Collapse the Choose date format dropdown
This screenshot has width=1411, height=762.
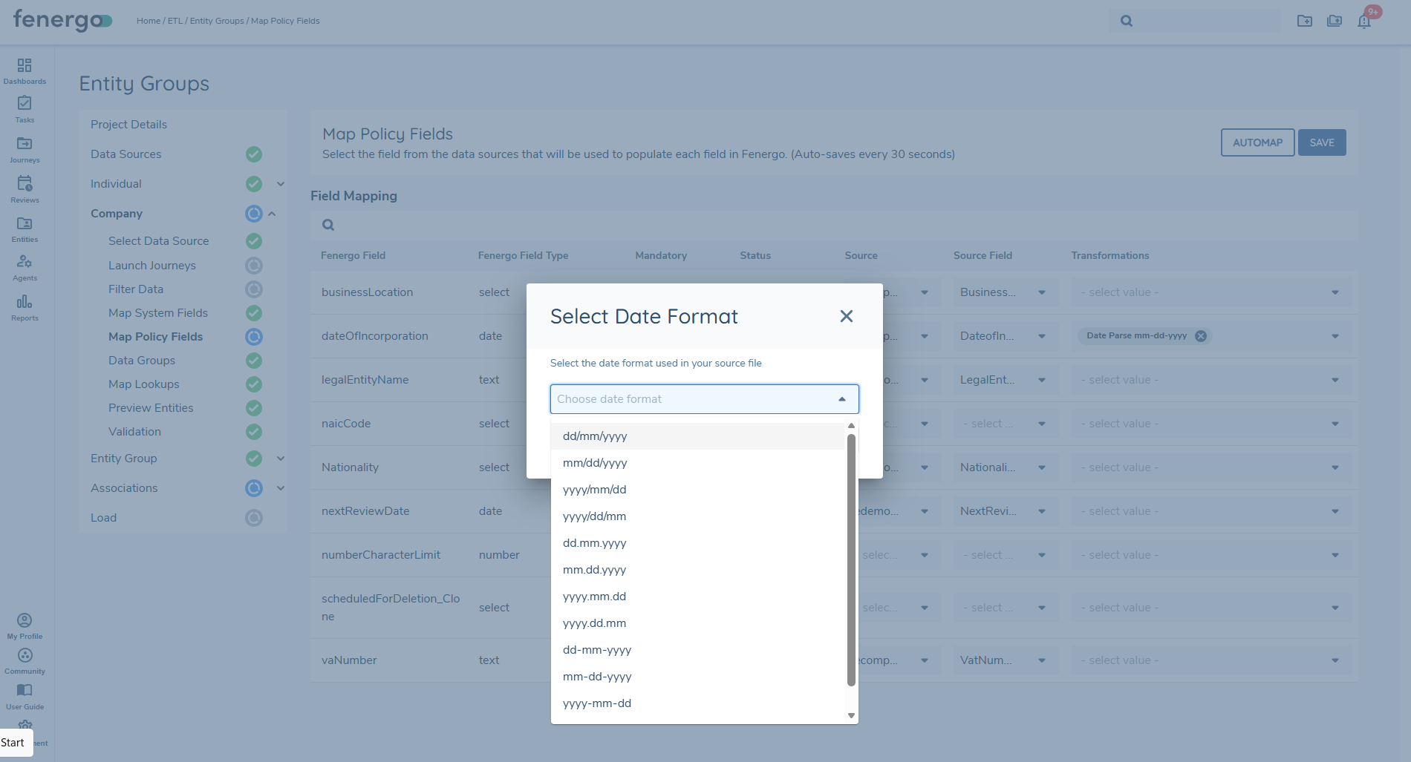(842, 399)
